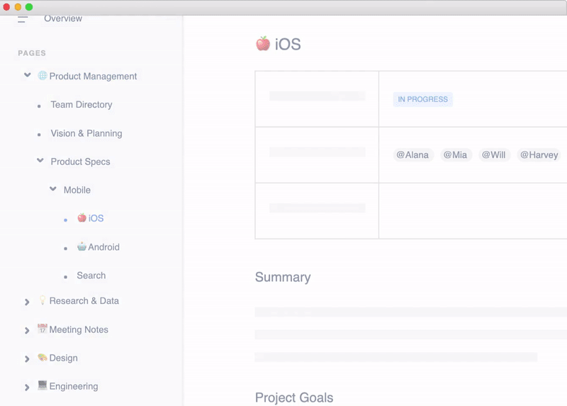Click the laptop icon beside Engineering
This screenshot has height=406, width=567.
43,385
